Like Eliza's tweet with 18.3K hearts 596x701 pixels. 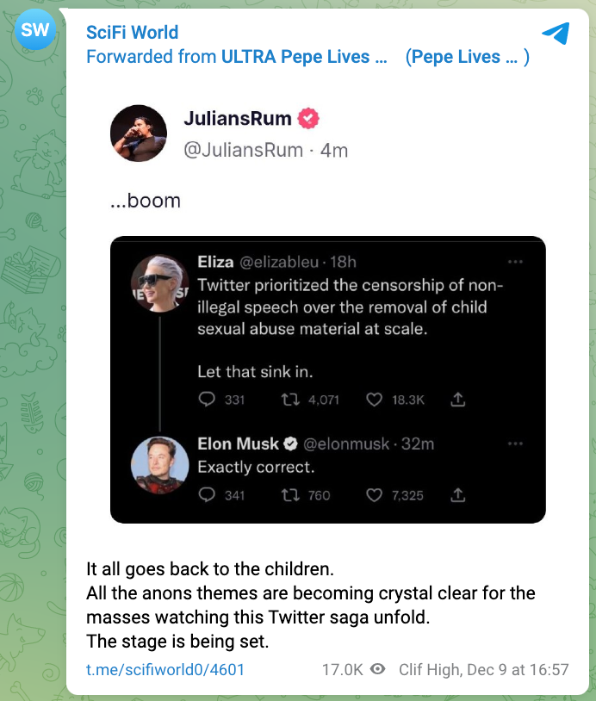click(374, 400)
